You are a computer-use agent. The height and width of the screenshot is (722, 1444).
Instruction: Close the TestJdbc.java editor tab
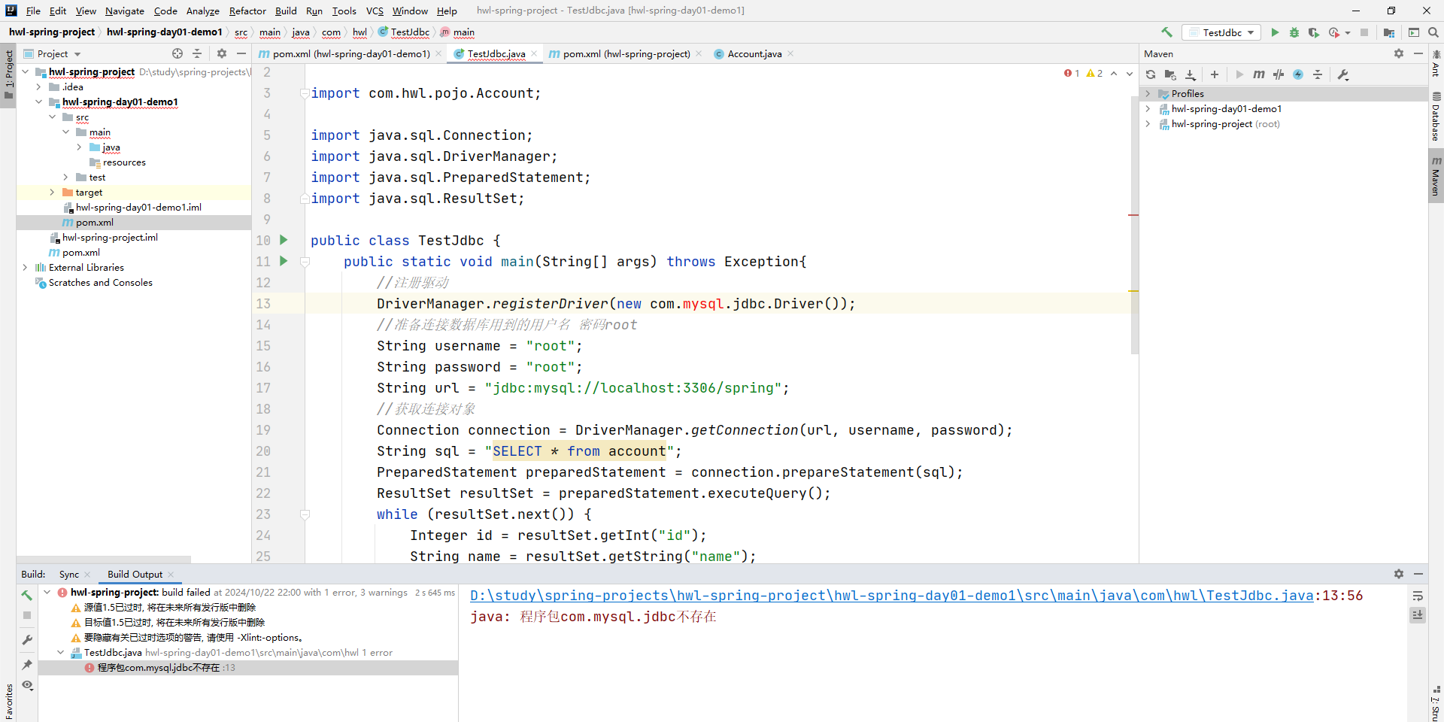(x=534, y=53)
